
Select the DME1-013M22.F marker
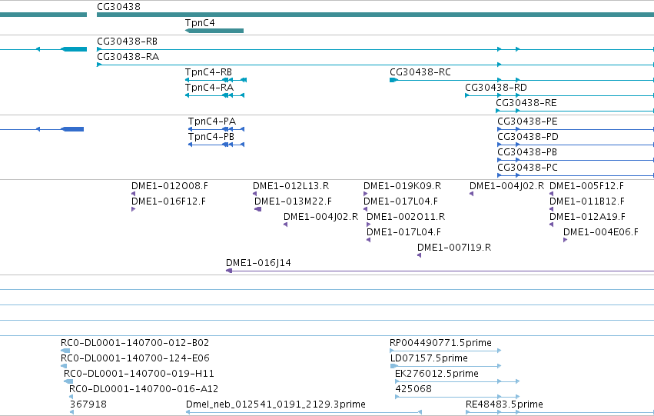[x=257, y=209]
